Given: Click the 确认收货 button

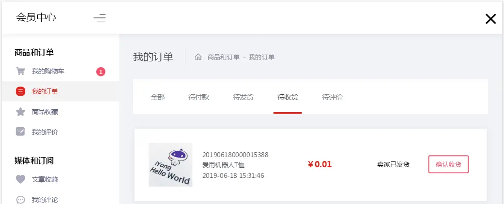Looking at the screenshot, I should coord(448,164).
